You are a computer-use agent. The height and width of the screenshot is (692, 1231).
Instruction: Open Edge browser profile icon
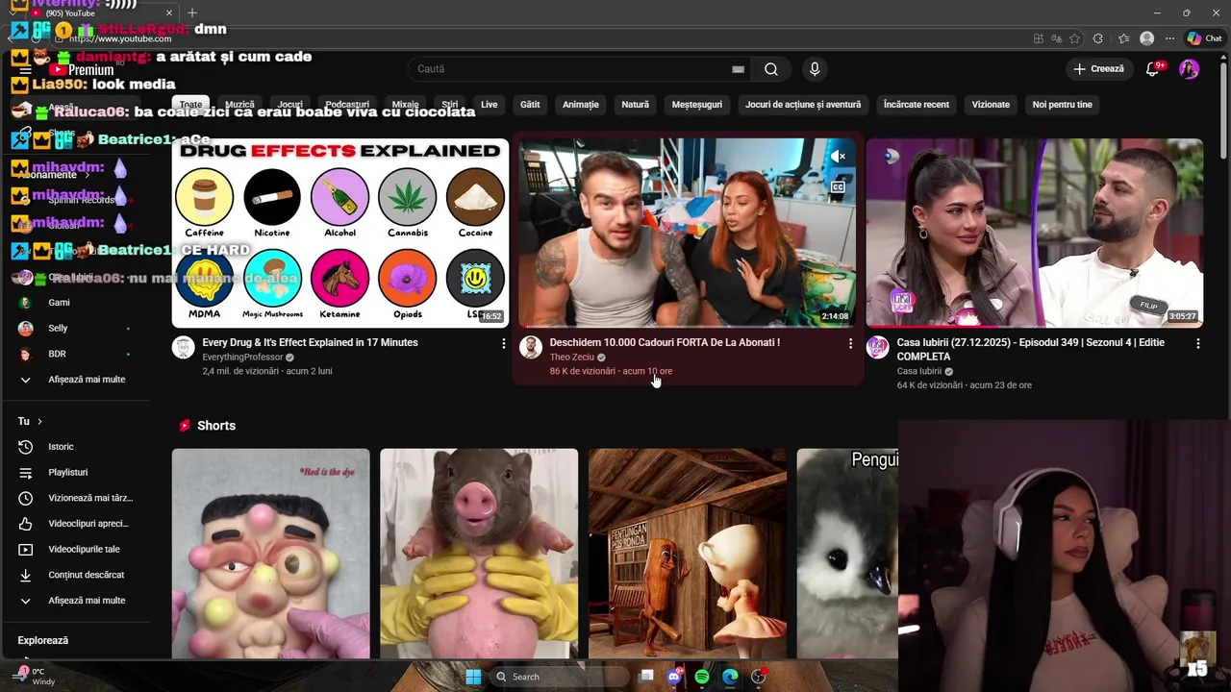[1146, 38]
